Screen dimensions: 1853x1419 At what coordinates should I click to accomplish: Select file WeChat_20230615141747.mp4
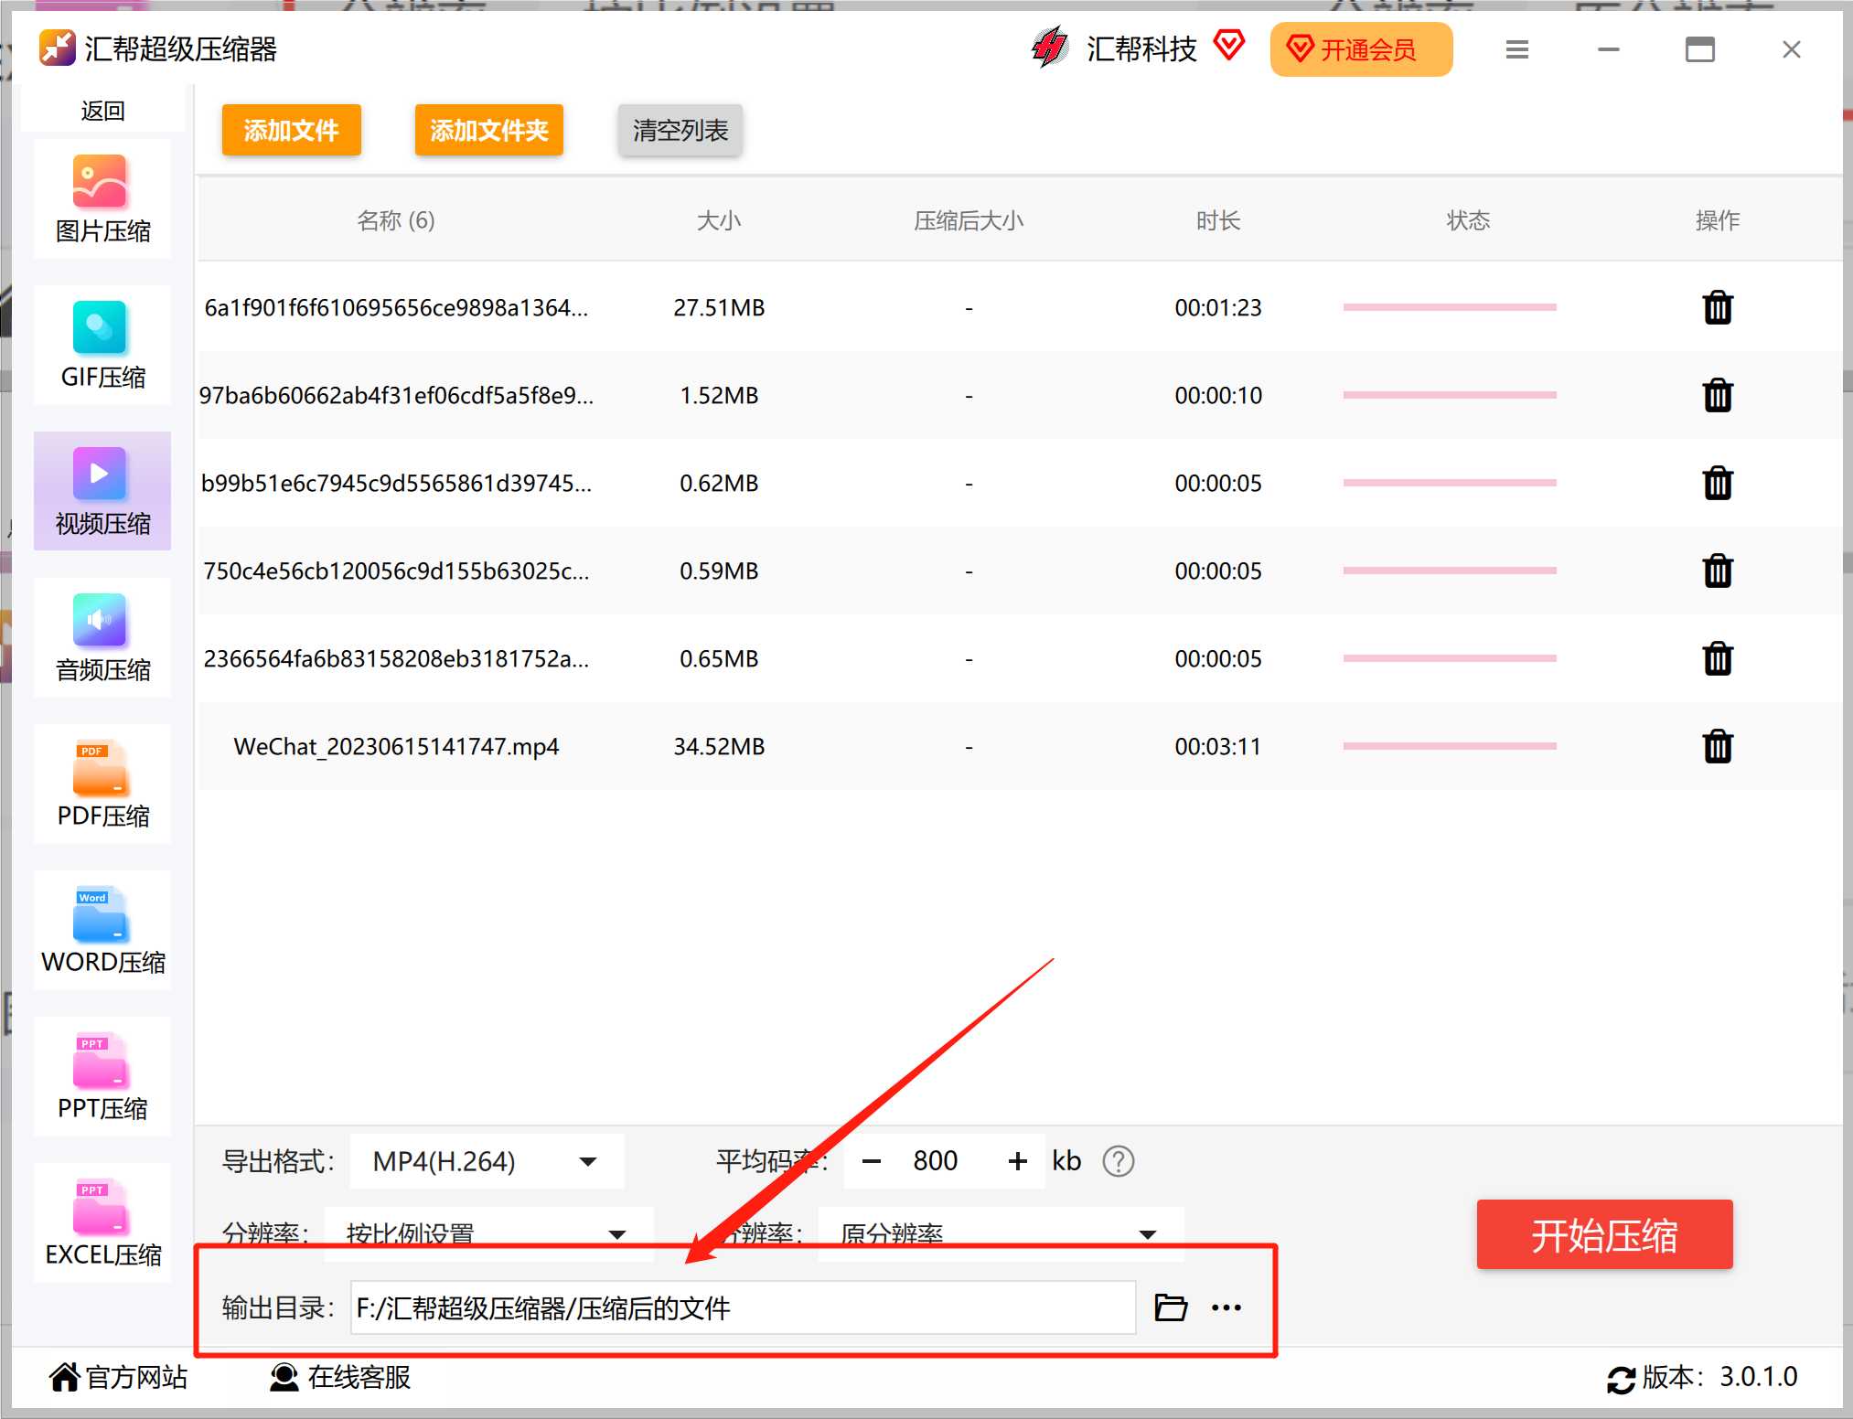coord(396,746)
